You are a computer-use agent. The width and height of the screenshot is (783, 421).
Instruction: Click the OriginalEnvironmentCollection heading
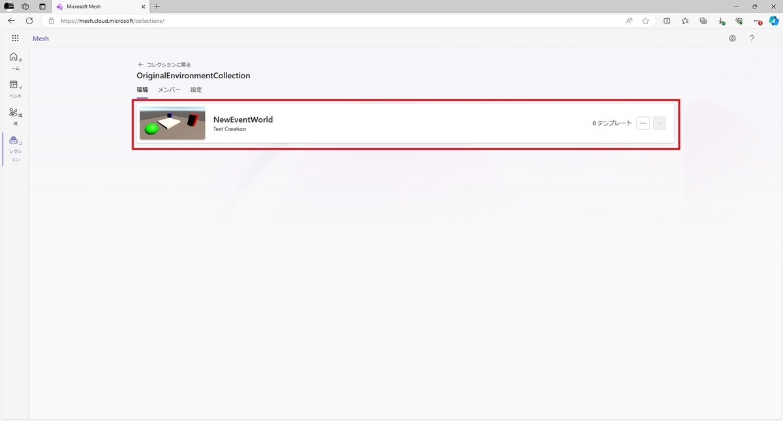193,76
